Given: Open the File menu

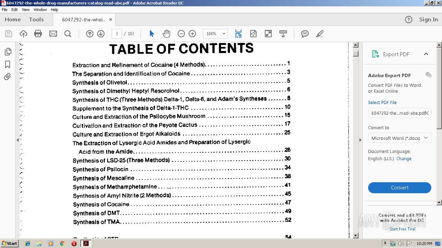Looking at the screenshot, I should pos(4,10).
